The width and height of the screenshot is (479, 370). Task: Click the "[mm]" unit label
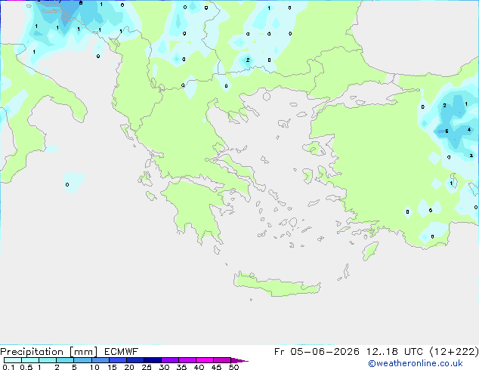click(x=83, y=352)
